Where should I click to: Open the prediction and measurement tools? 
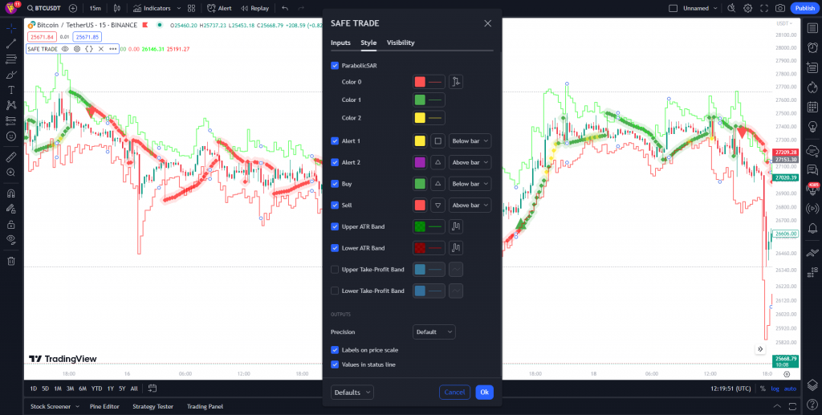(x=11, y=120)
